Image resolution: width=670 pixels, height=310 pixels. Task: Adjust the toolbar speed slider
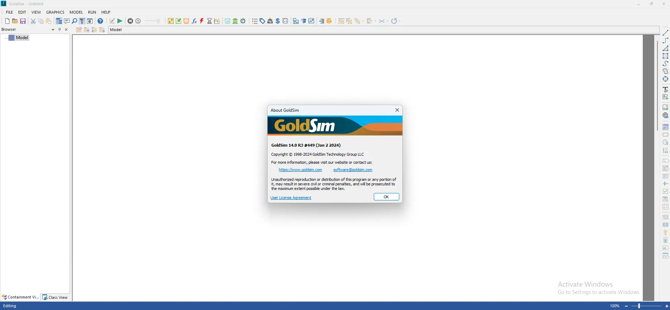[153, 21]
